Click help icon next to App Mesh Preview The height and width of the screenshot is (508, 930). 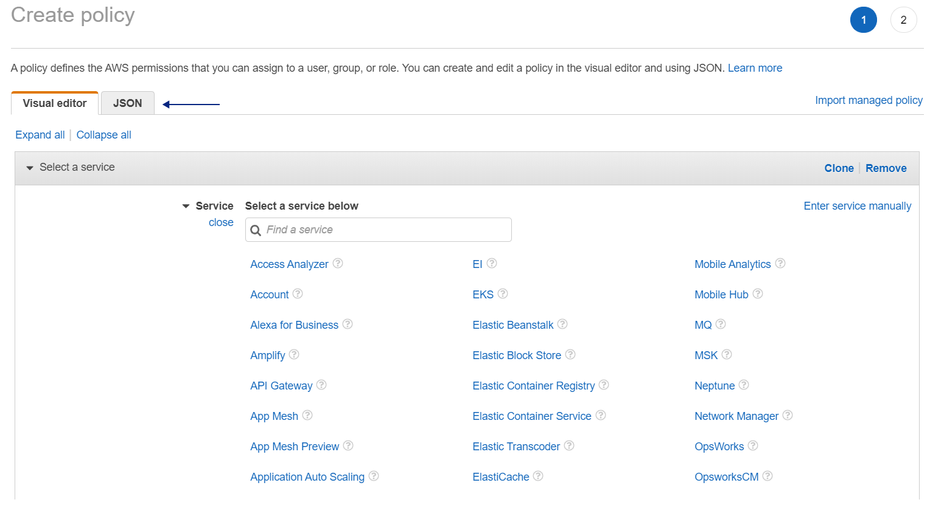coord(348,445)
